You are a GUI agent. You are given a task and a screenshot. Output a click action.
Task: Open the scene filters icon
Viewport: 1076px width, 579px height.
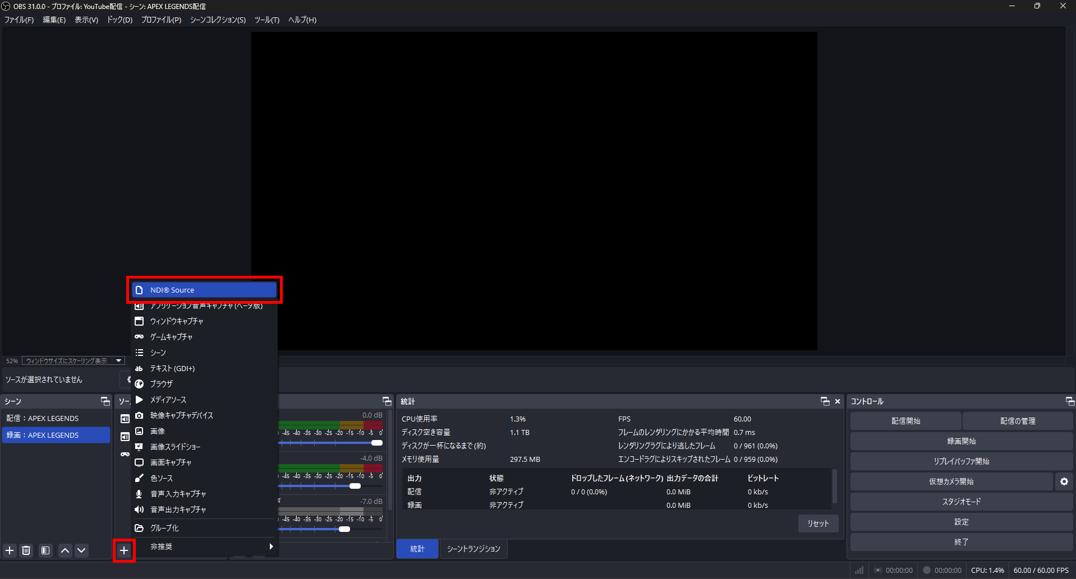pos(45,550)
